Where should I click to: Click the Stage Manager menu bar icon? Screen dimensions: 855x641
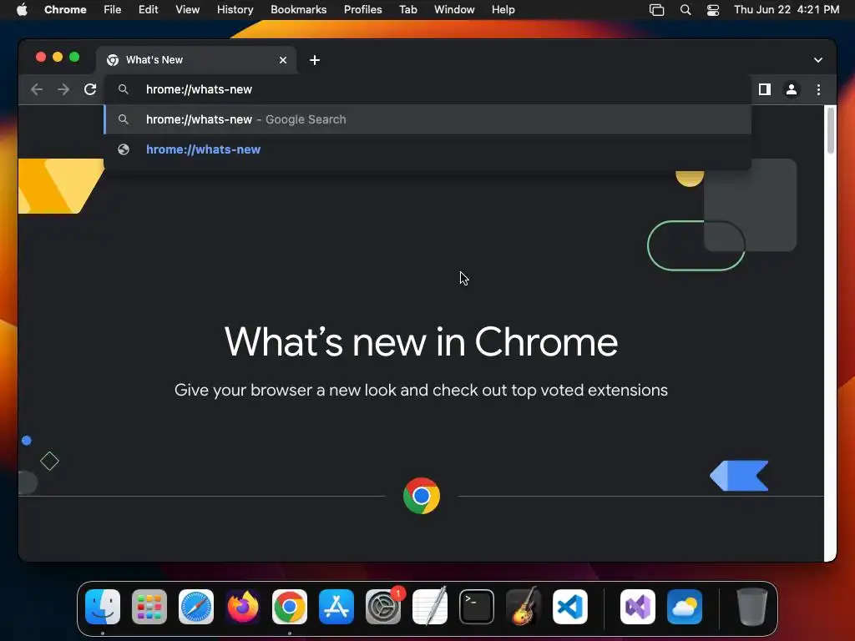pos(656,10)
